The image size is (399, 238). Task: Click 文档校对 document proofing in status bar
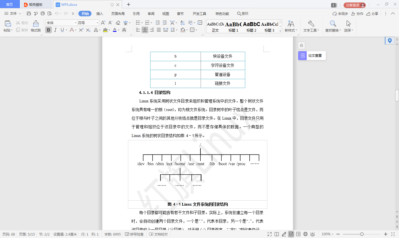[158, 234]
